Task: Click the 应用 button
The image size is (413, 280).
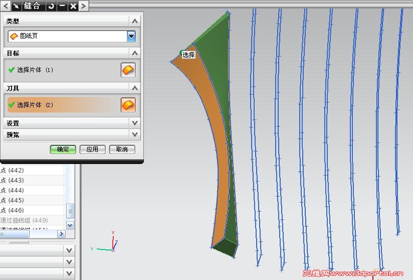Action: point(92,149)
